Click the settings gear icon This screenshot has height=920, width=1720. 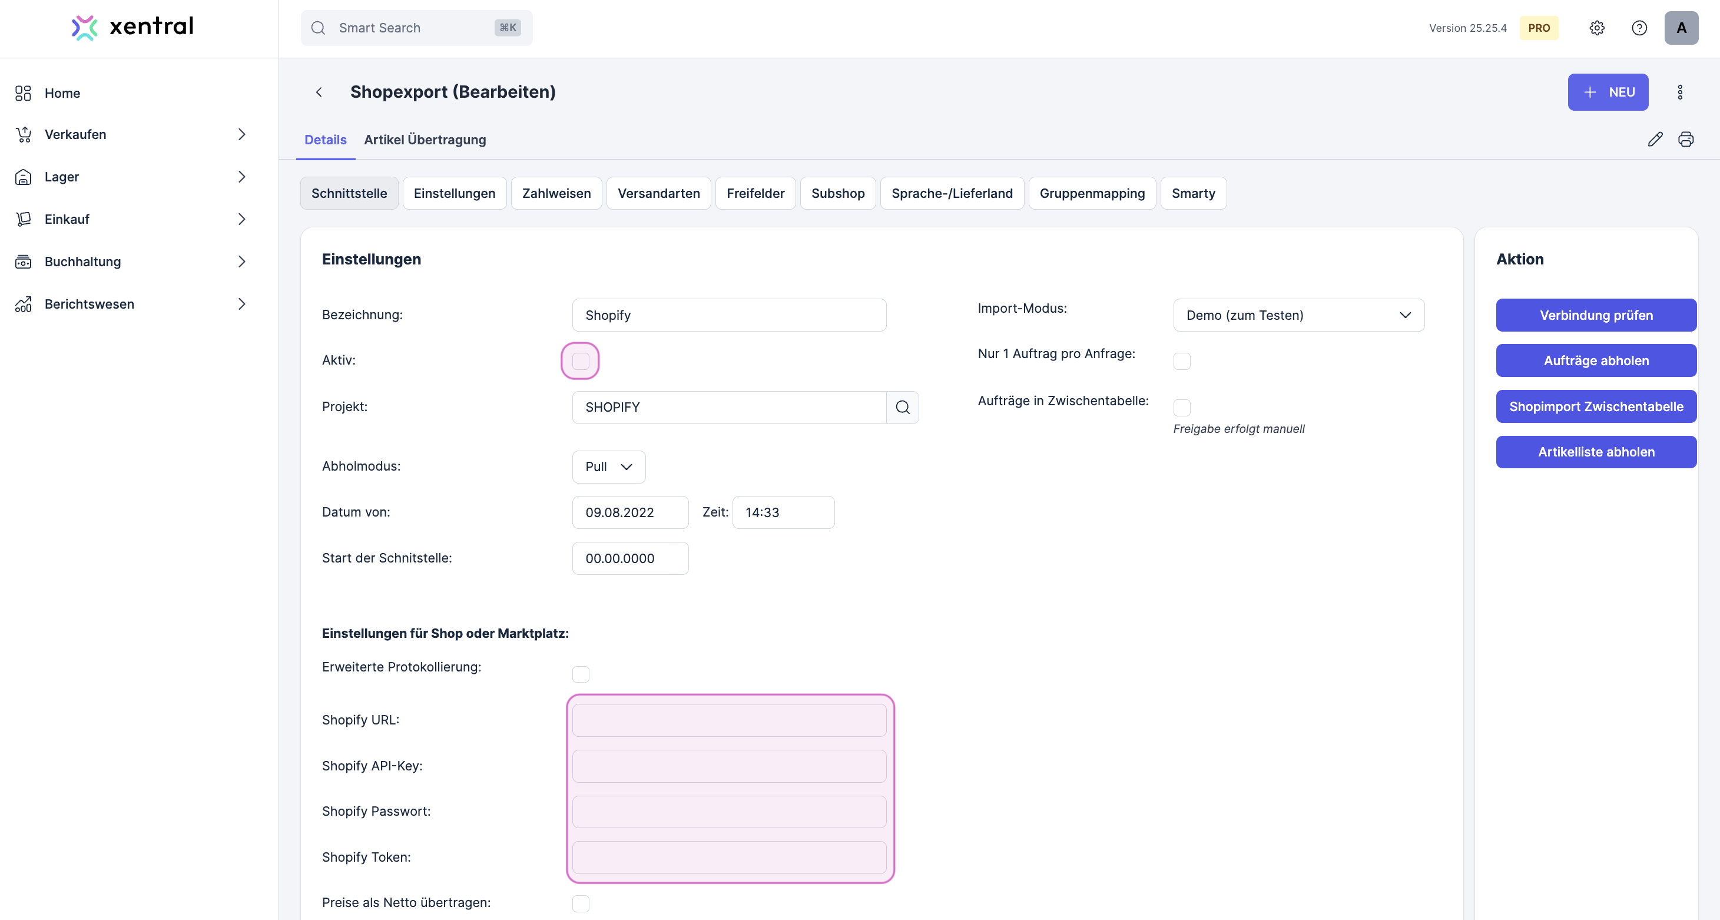[x=1596, y=28]
